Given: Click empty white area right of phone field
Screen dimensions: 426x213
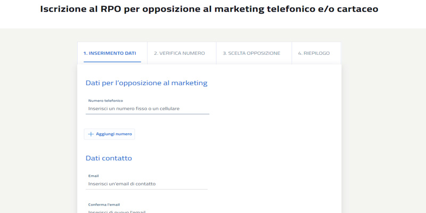Looking at the screenshot, I should [x=272, y=109].
